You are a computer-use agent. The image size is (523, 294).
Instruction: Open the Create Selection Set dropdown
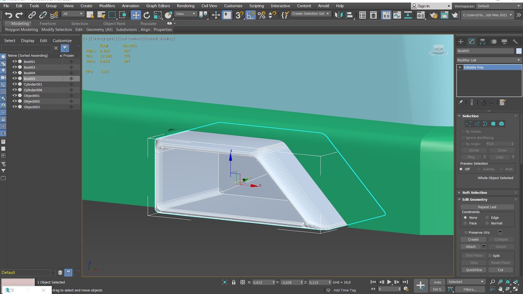311,14
